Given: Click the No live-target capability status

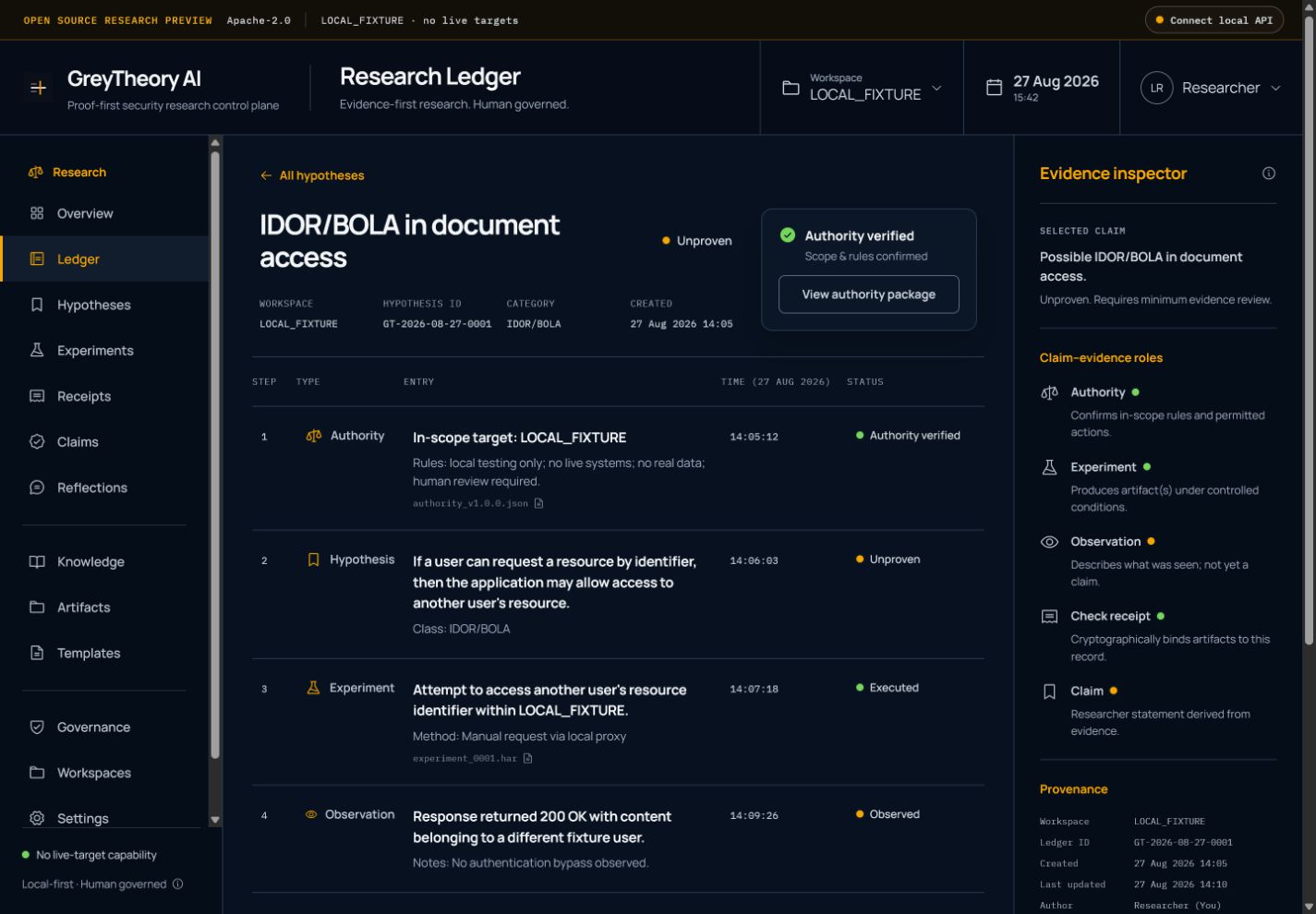Looking at the screenshot, I should (x=90, y=855).
